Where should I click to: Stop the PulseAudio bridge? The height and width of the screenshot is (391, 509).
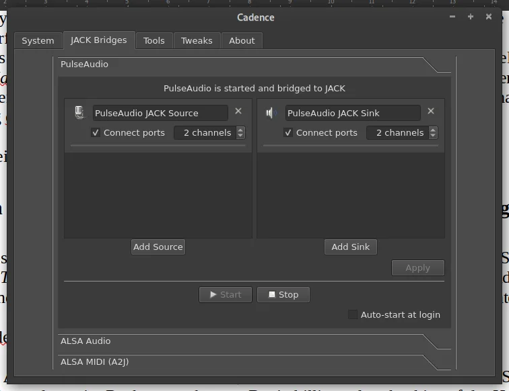pos(283,294)
